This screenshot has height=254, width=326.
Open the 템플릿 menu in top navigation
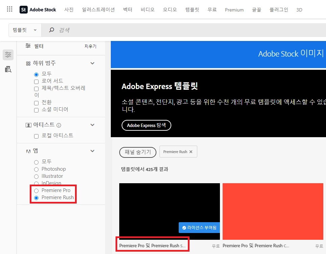coord(192,9)
